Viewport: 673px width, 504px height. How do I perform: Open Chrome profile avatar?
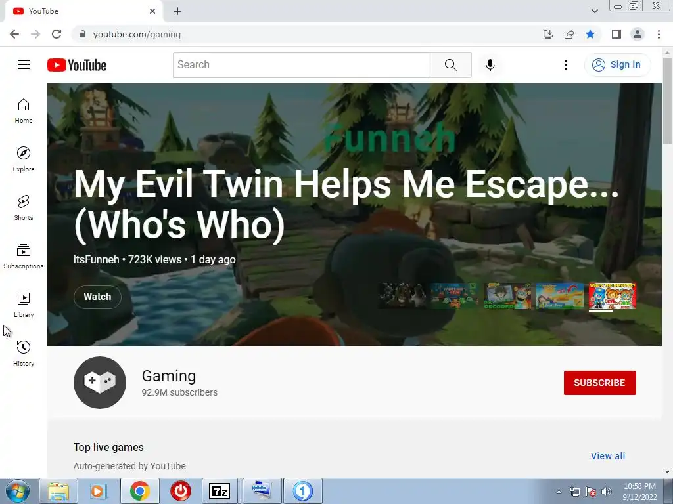(638, 34)
